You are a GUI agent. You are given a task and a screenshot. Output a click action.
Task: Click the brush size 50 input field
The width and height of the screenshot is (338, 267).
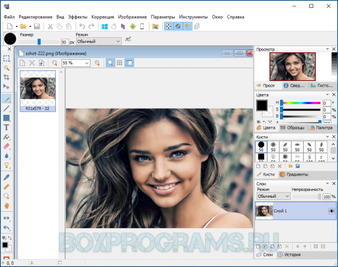click(64, 42)
